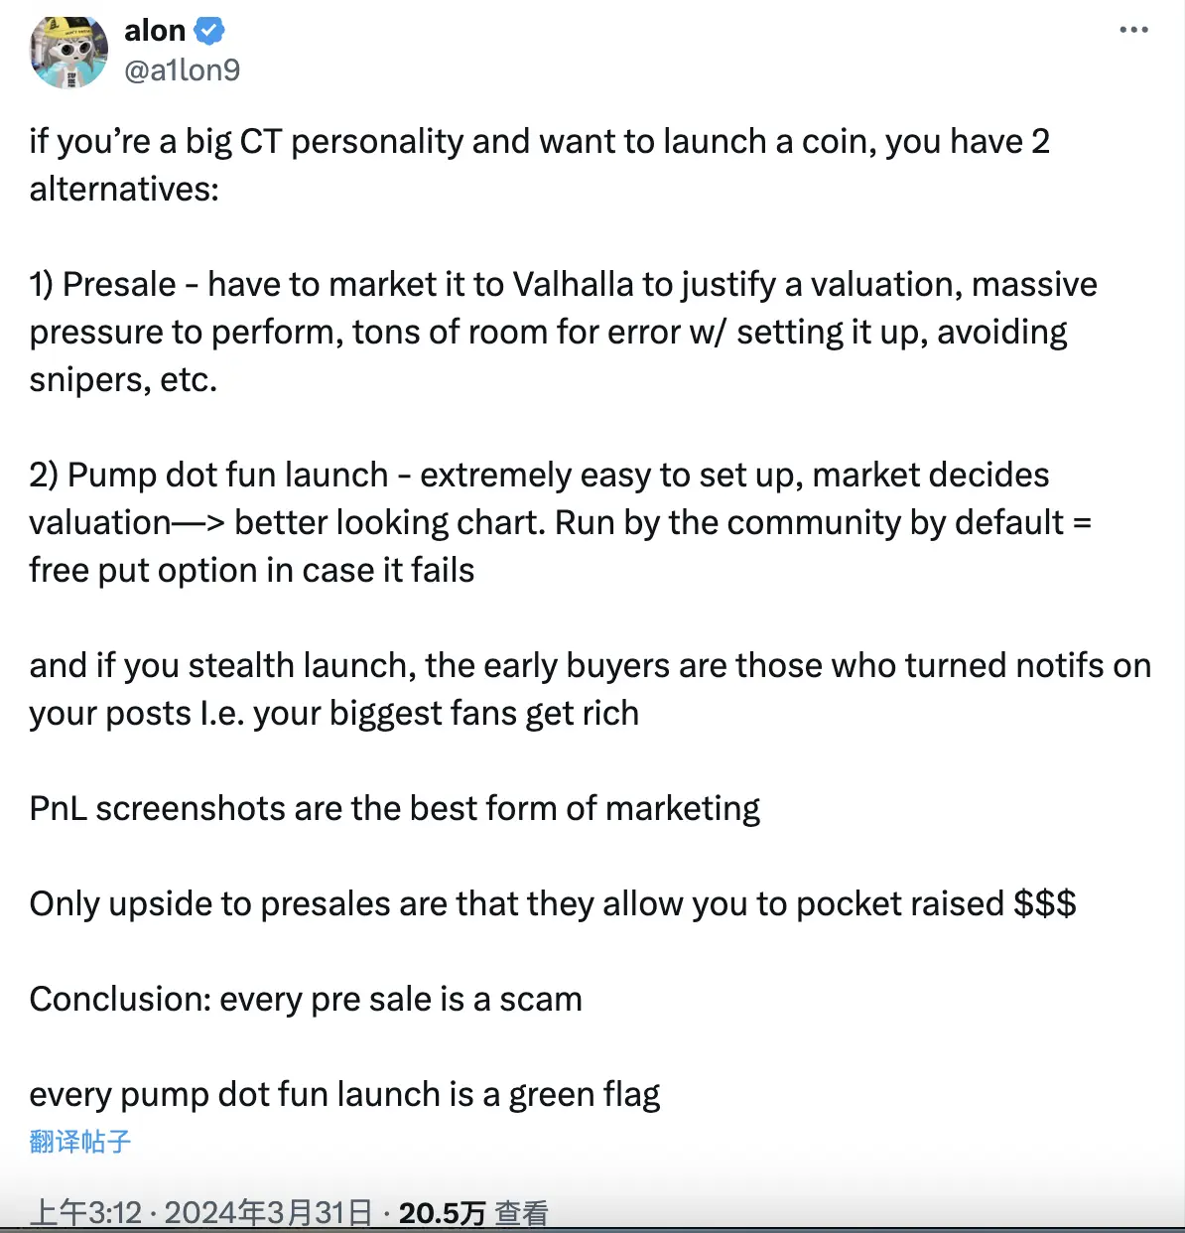
Task: Click alon's profile avatar picture
Action: [68, 51]
